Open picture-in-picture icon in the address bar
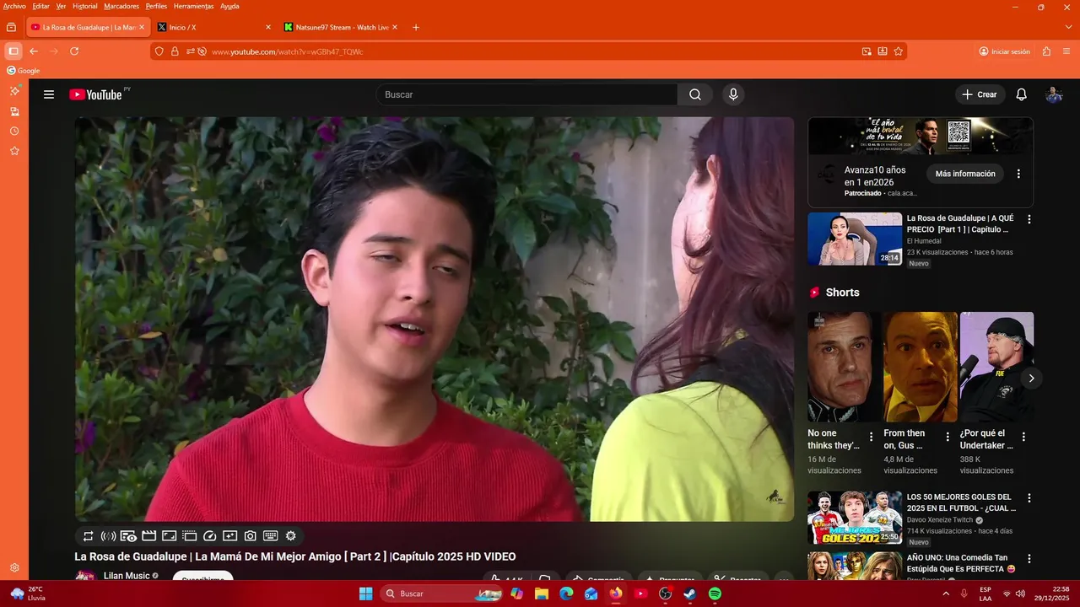1080x607 pixels. tap(867, 51)
